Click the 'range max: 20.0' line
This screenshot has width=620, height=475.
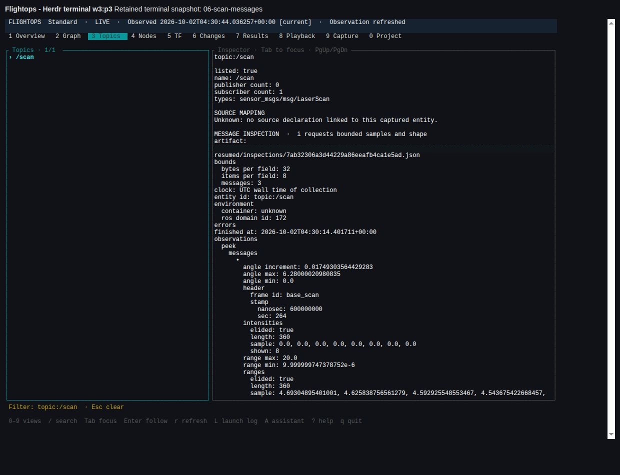270,358
